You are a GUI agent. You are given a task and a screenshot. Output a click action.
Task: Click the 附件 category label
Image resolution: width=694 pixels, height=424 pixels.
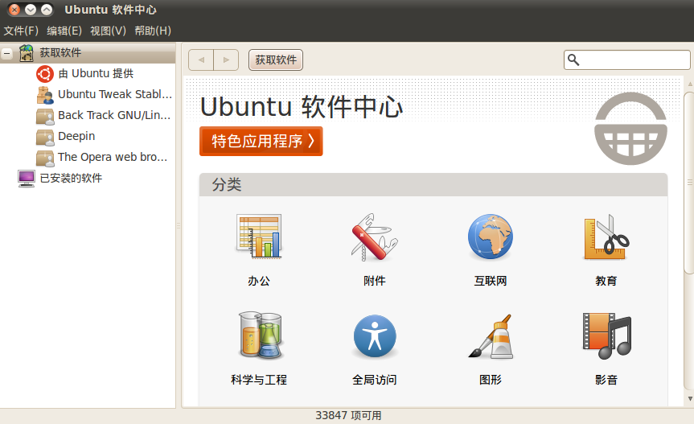[375, 281]
